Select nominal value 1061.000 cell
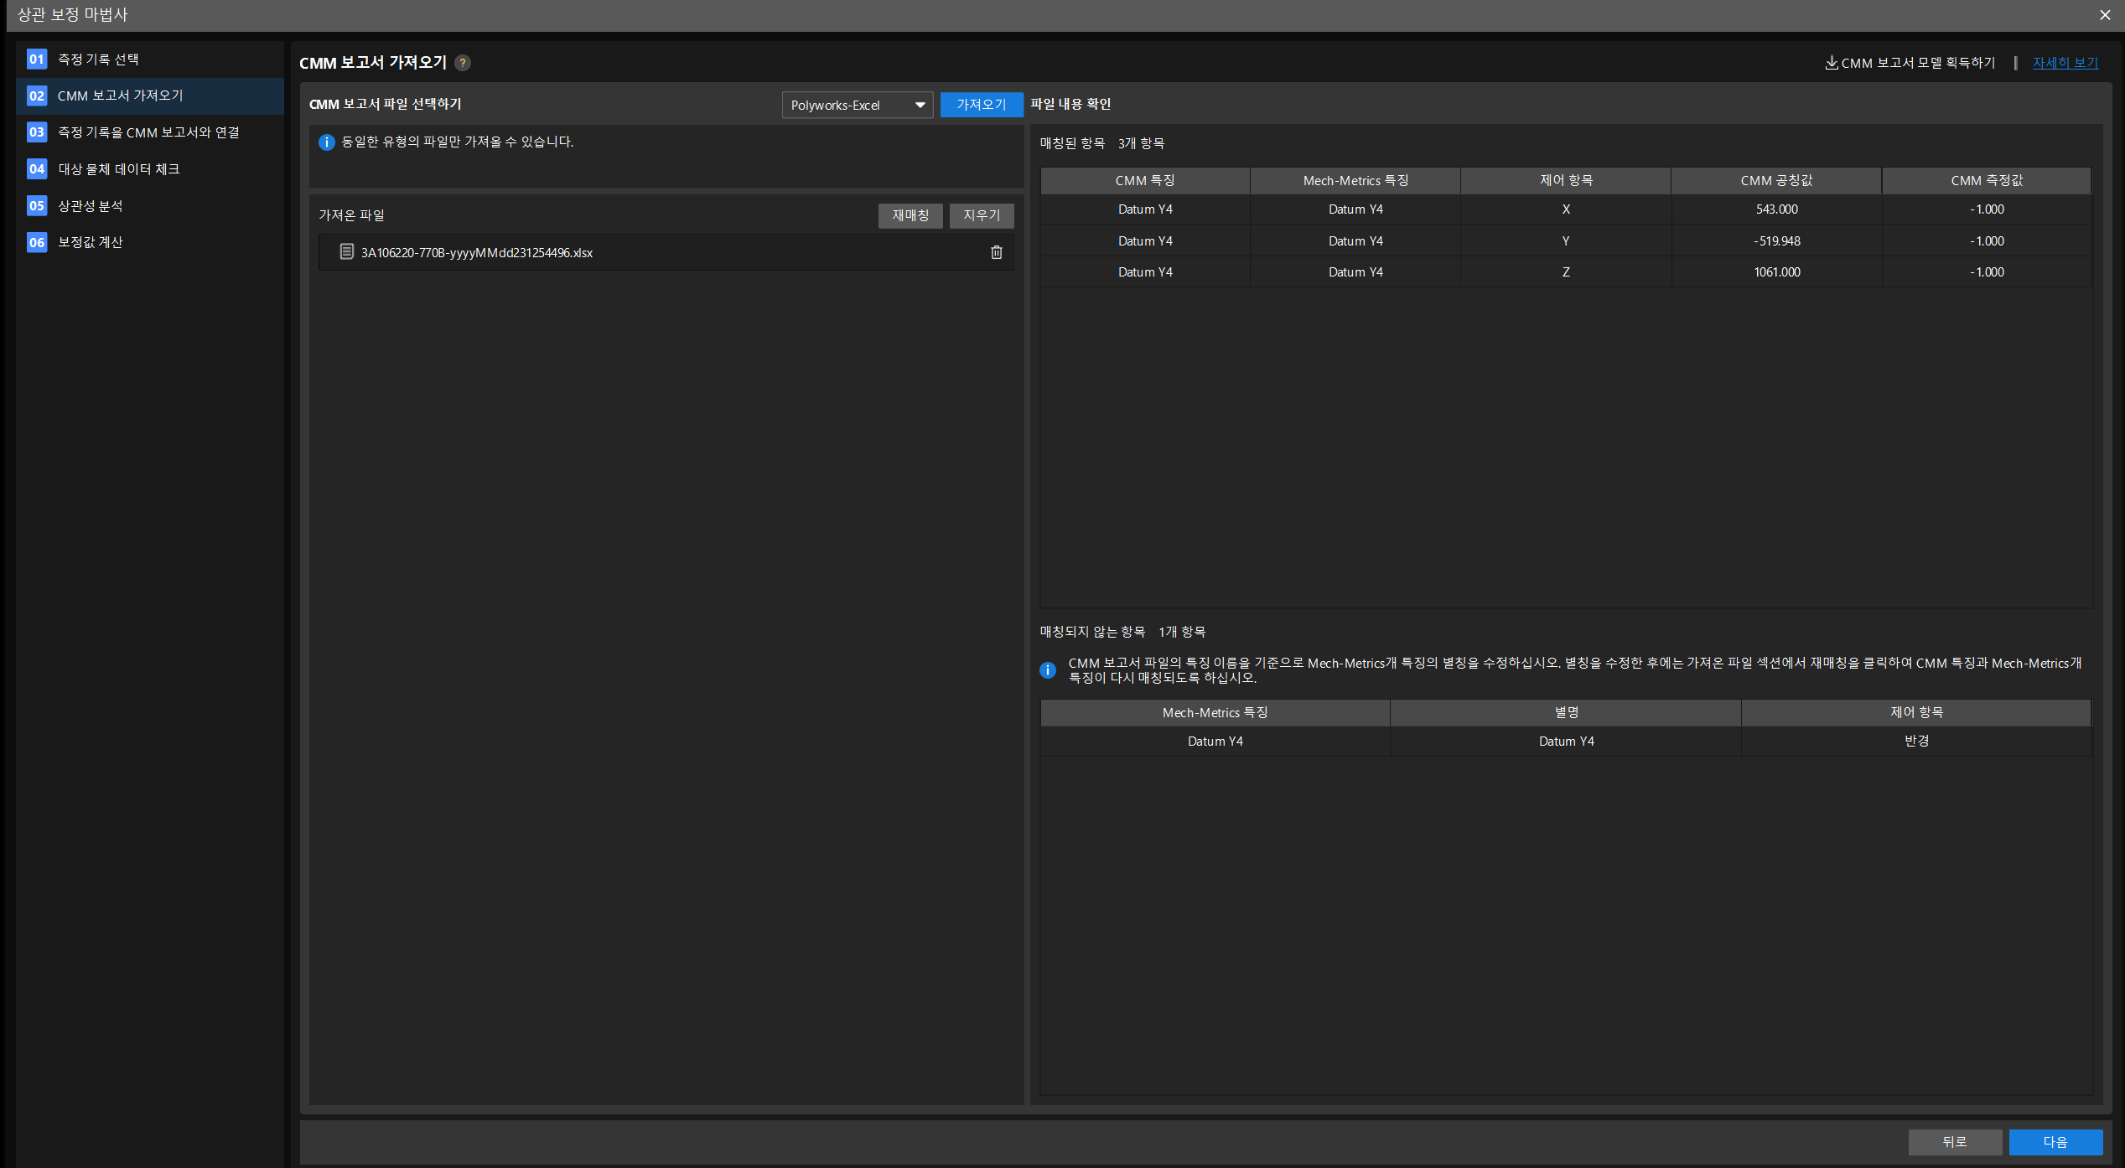This screenshot has width=2125, height=1168. click(x=1776, y=272)
